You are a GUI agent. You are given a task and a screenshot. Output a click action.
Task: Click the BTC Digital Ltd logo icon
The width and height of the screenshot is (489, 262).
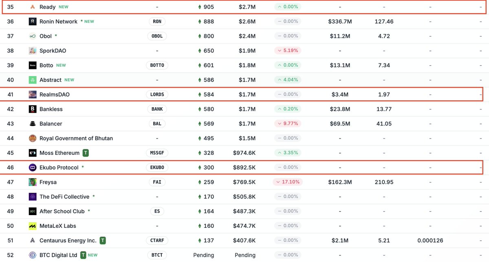33,255
